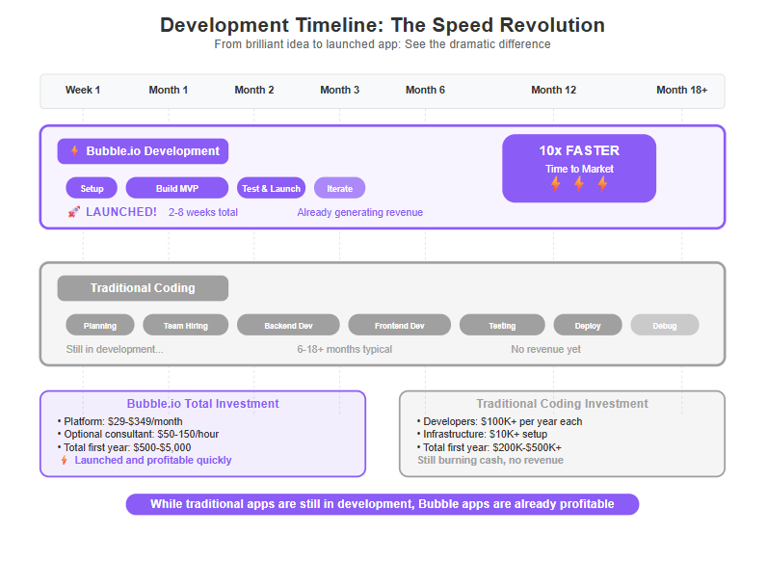Screen dimensions: 767x562
Task: Click the subtitle From brilliant idea to launched app
Action: pos(383,44)
